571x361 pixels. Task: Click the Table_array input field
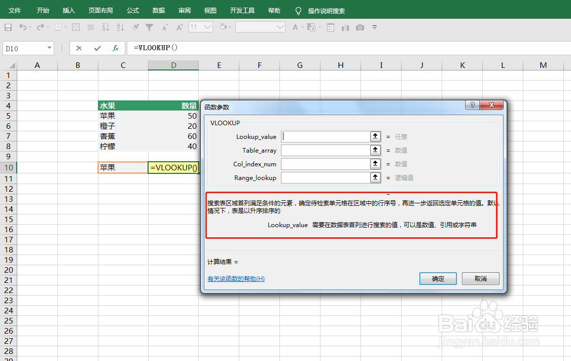click(326, 150)
